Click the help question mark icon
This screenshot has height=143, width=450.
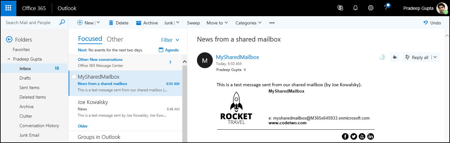[x=386, y=8]
